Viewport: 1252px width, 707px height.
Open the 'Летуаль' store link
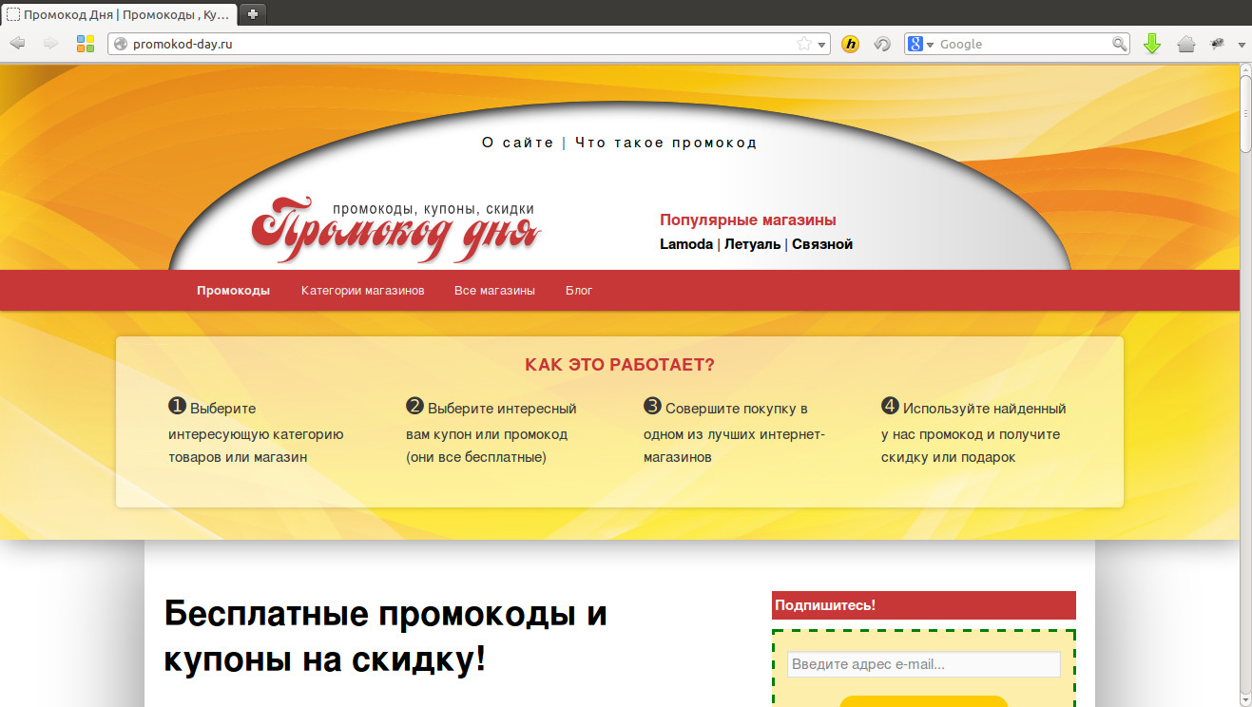click(752, 244)
